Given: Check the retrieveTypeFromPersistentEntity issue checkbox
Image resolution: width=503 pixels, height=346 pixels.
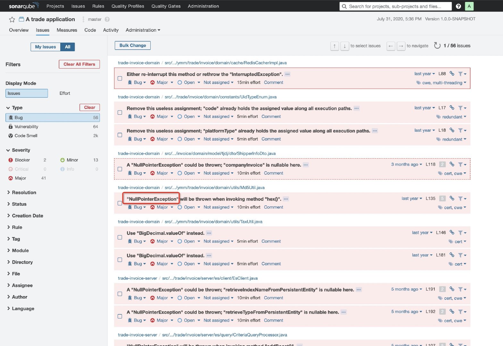Looking at the screenshot, I should [x=120, y=316].
